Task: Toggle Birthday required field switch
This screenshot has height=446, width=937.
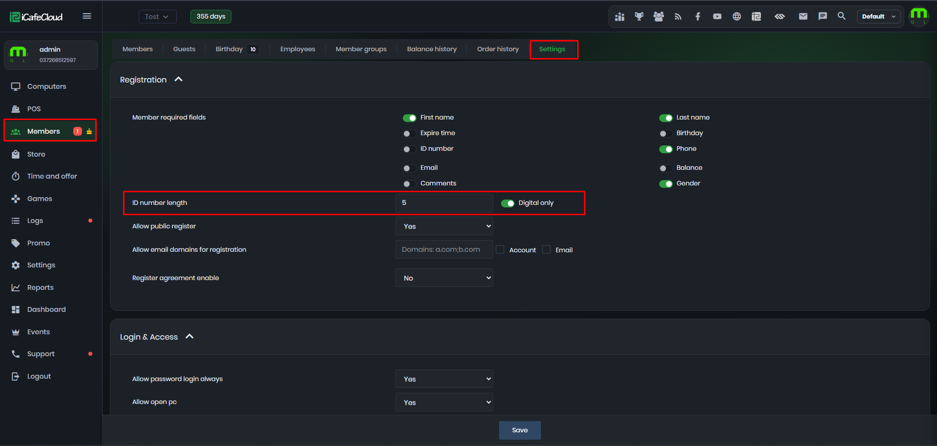Action: [x=666, y=133]
